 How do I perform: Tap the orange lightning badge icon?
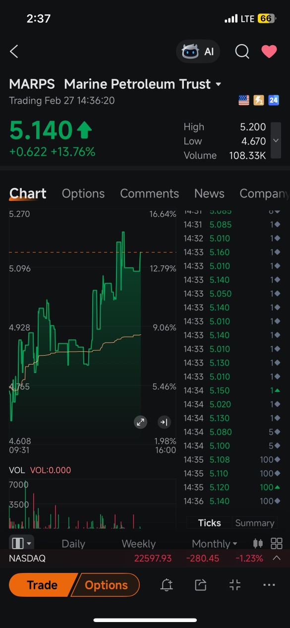[259, 100]
